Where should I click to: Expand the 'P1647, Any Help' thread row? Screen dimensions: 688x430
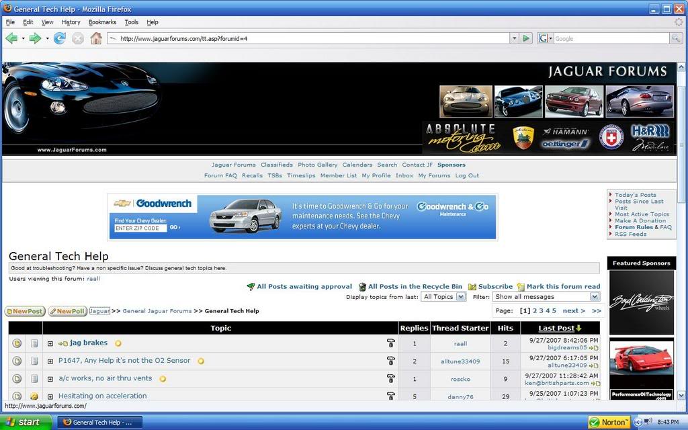50,361
